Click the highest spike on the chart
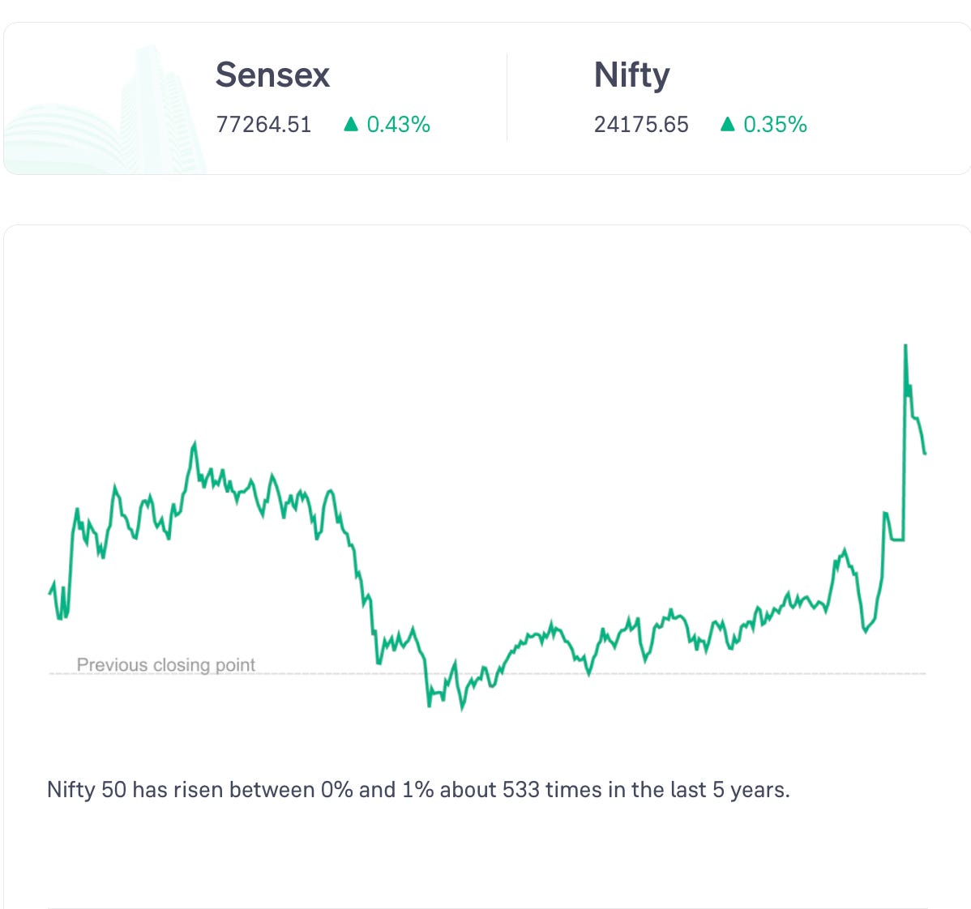 (905, 346)
